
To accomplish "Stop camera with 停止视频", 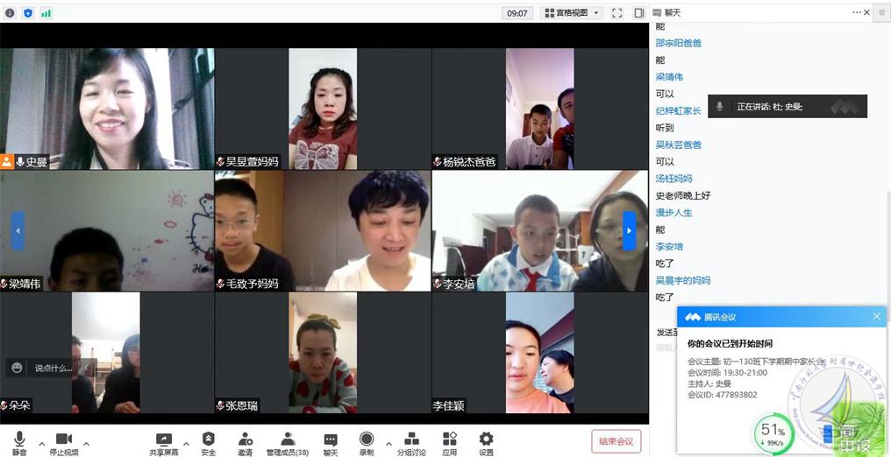I will 64,443.
